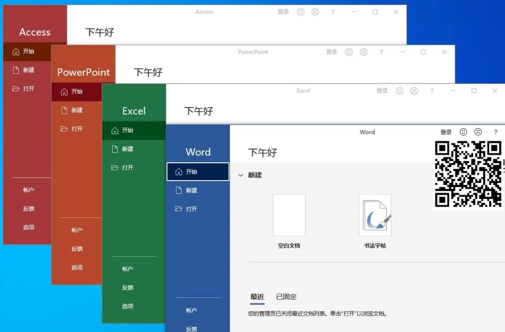Click the new document icon in Excel sidebar
The width and height of the screenshot is (505, 332).
pyautogui.click(x=115, y=149)
